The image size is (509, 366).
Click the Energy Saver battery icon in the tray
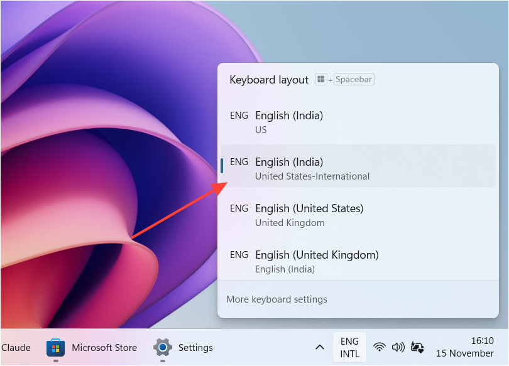[417, 347]
